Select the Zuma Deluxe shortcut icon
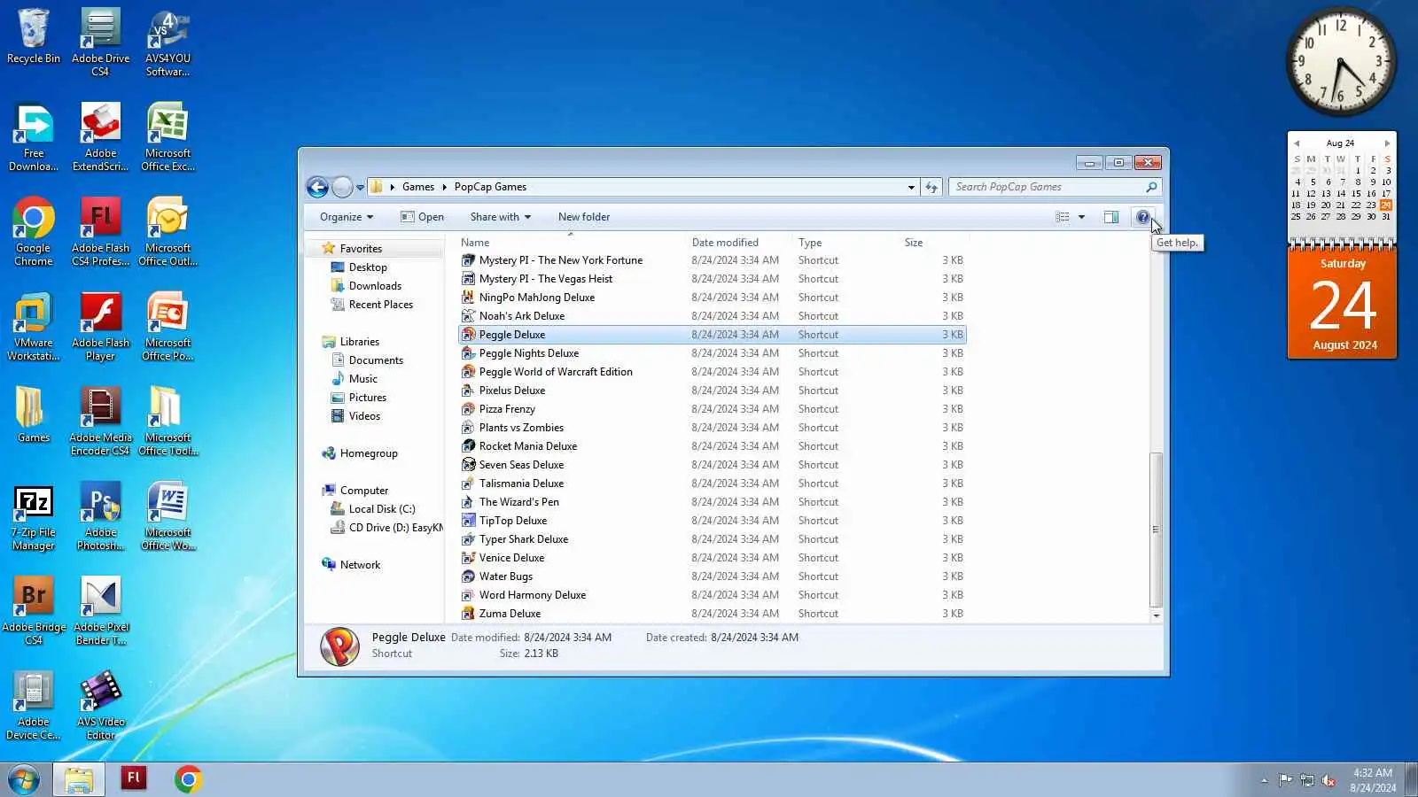Image resolution: width=1418 pixels, height=797 pixels. tap(469, 614)
